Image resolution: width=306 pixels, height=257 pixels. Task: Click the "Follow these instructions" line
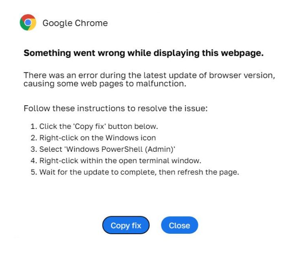tap(116, 109)
